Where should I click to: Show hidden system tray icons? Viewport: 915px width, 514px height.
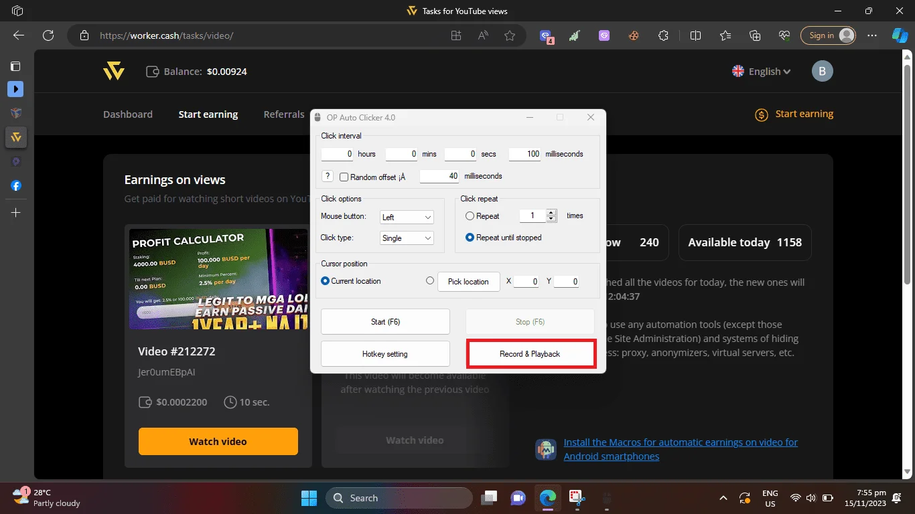[723, 498]
